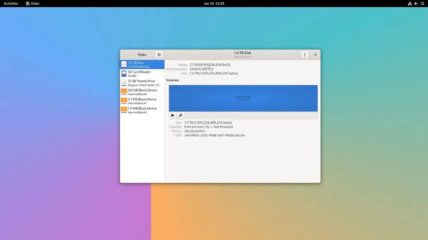Viewport: 428px width, 240px height.
Task: Select the CRUCIAL NVMe volume partition block
Action: [243, 98]
